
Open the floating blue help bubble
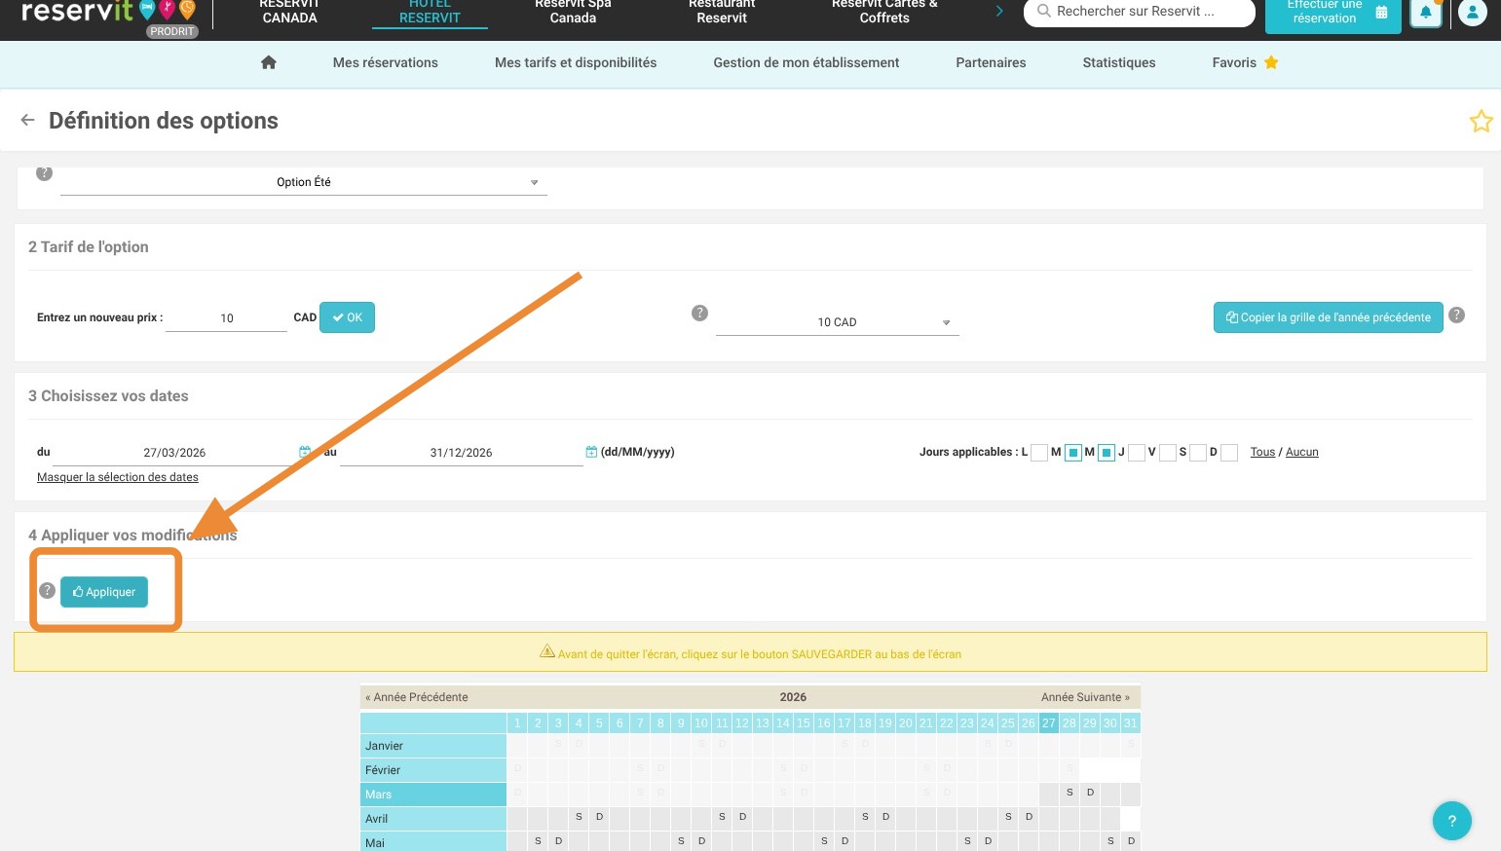[x=1451, y=820]
